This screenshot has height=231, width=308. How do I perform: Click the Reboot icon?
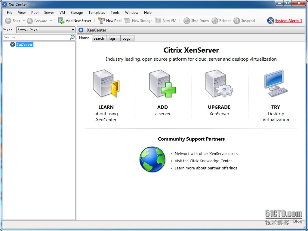[215, 21]
